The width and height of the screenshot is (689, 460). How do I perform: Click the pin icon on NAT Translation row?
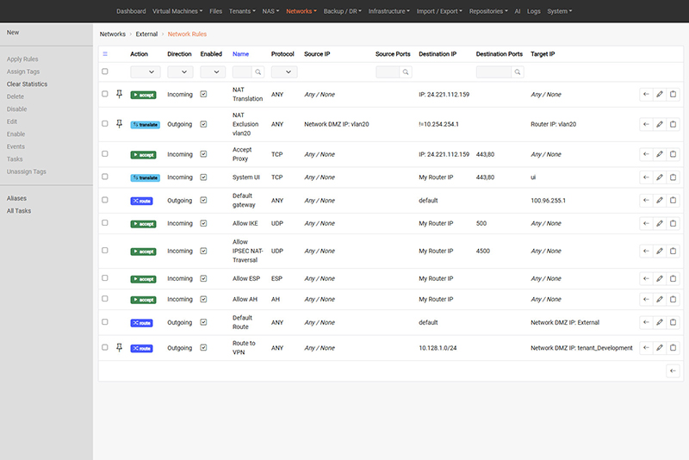click(119, 94)
